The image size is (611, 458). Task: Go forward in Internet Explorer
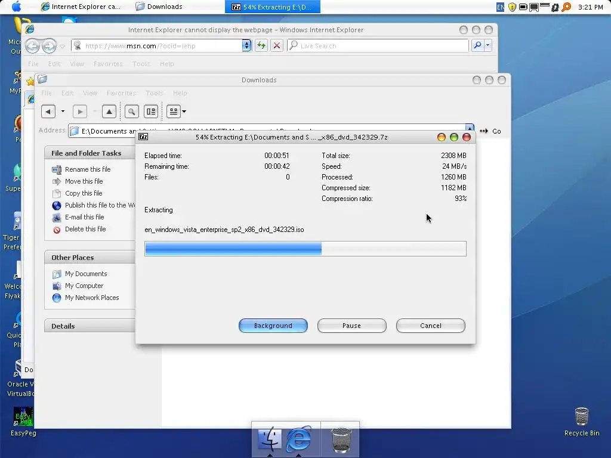(x=49, y=47)
